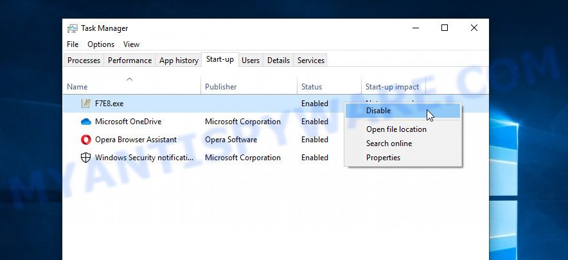
Task: Select the Opera Browser Assistant entry
Action: tap(136, 140)
